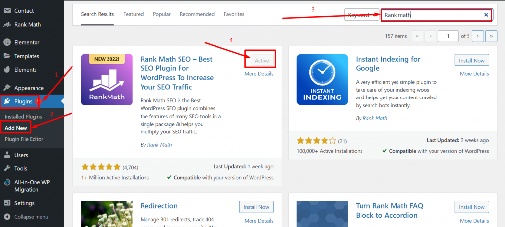This screenshot has height=227, width=505.
Task: Click the 157 items count text
Action: click(396, 36)
